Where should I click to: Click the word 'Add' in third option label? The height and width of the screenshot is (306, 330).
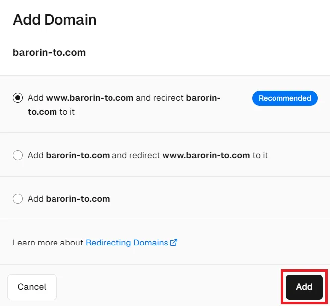click(x=36, y=199)
